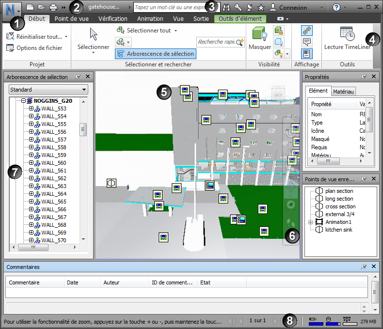This screenshot has height=329, width=383.
Task: Click the Print icon in quick access toolbar
Action: click(x=53, y=8)
